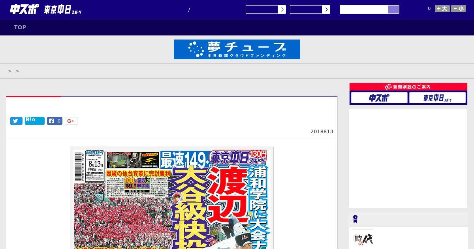
Task: Click the 中スポ logo in header
Action: 24,9
